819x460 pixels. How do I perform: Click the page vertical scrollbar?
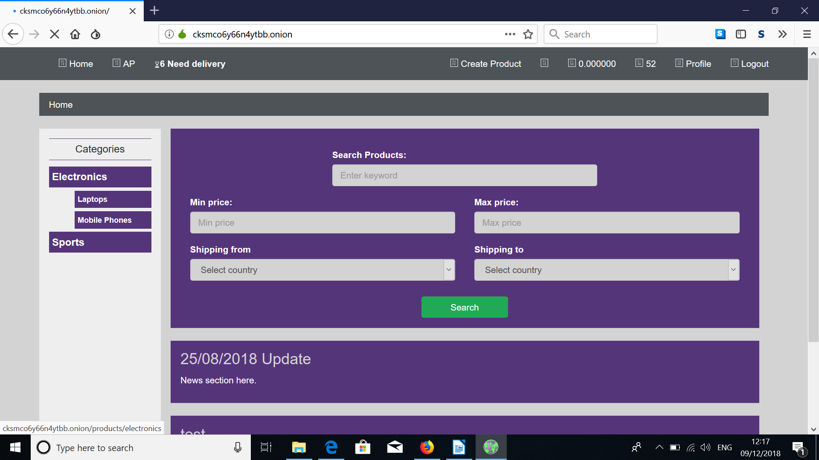813,200
